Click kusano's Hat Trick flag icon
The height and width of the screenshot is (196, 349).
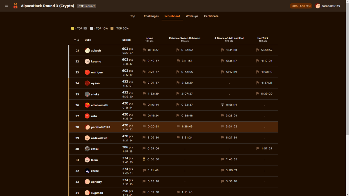pos(258,61)
